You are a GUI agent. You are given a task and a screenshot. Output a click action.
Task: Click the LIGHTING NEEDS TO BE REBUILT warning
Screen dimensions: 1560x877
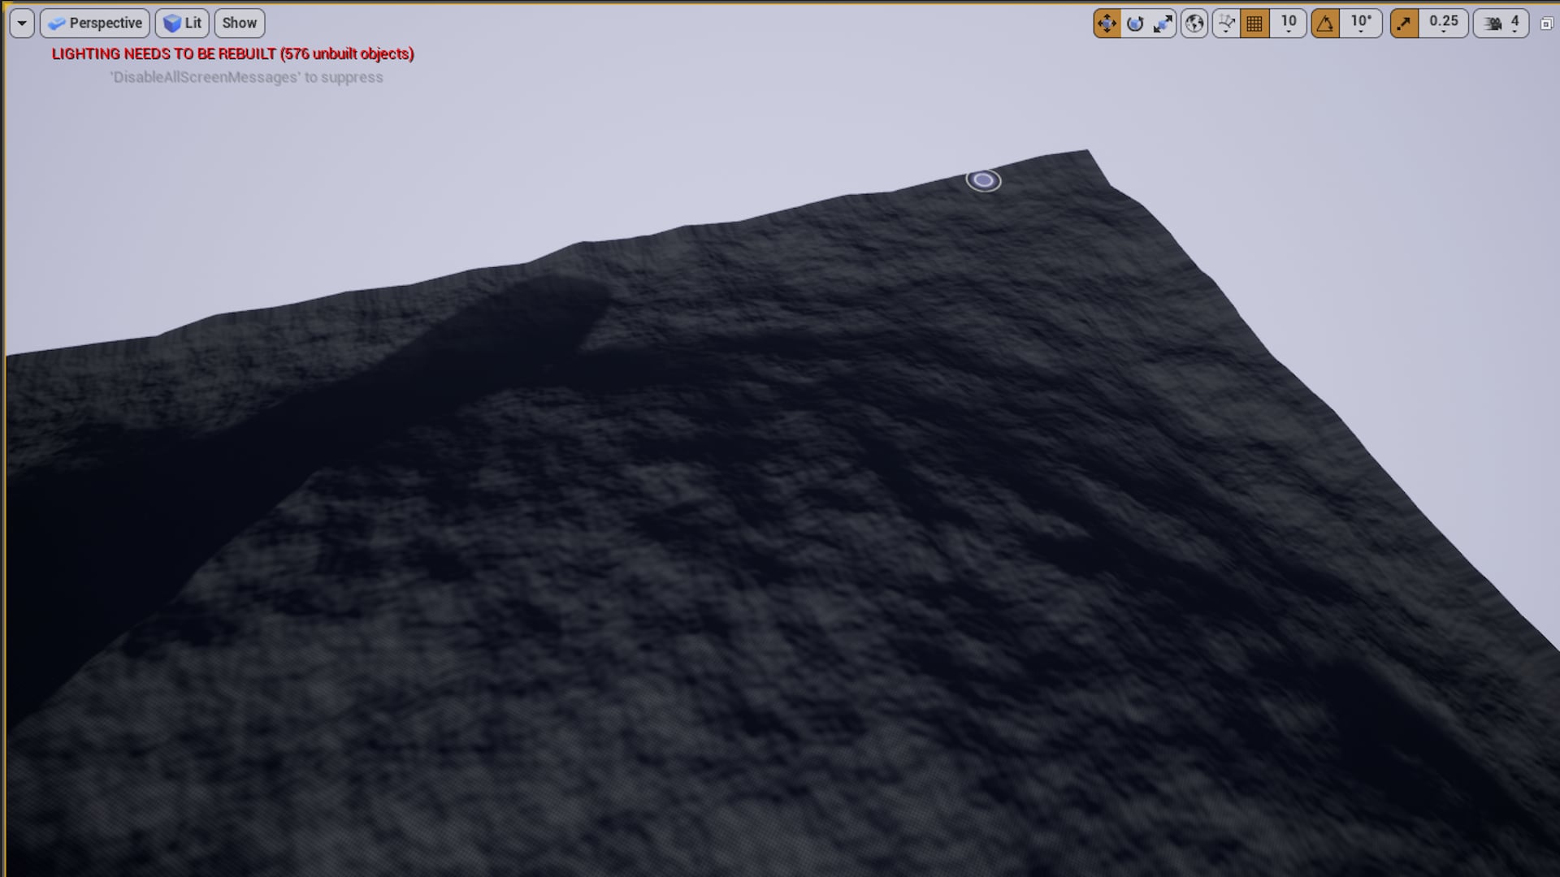pos(232,54)
